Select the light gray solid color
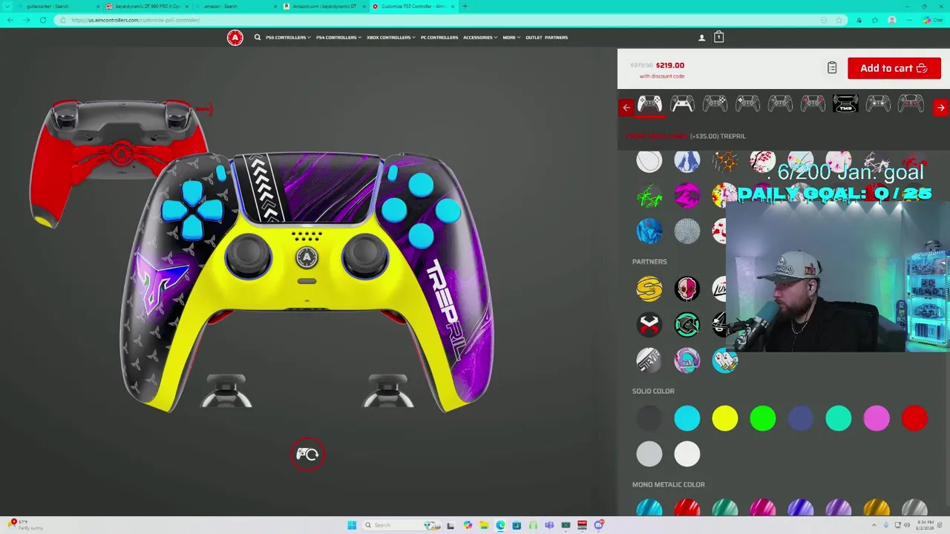The image size is (950, 534). pos(649,454)
